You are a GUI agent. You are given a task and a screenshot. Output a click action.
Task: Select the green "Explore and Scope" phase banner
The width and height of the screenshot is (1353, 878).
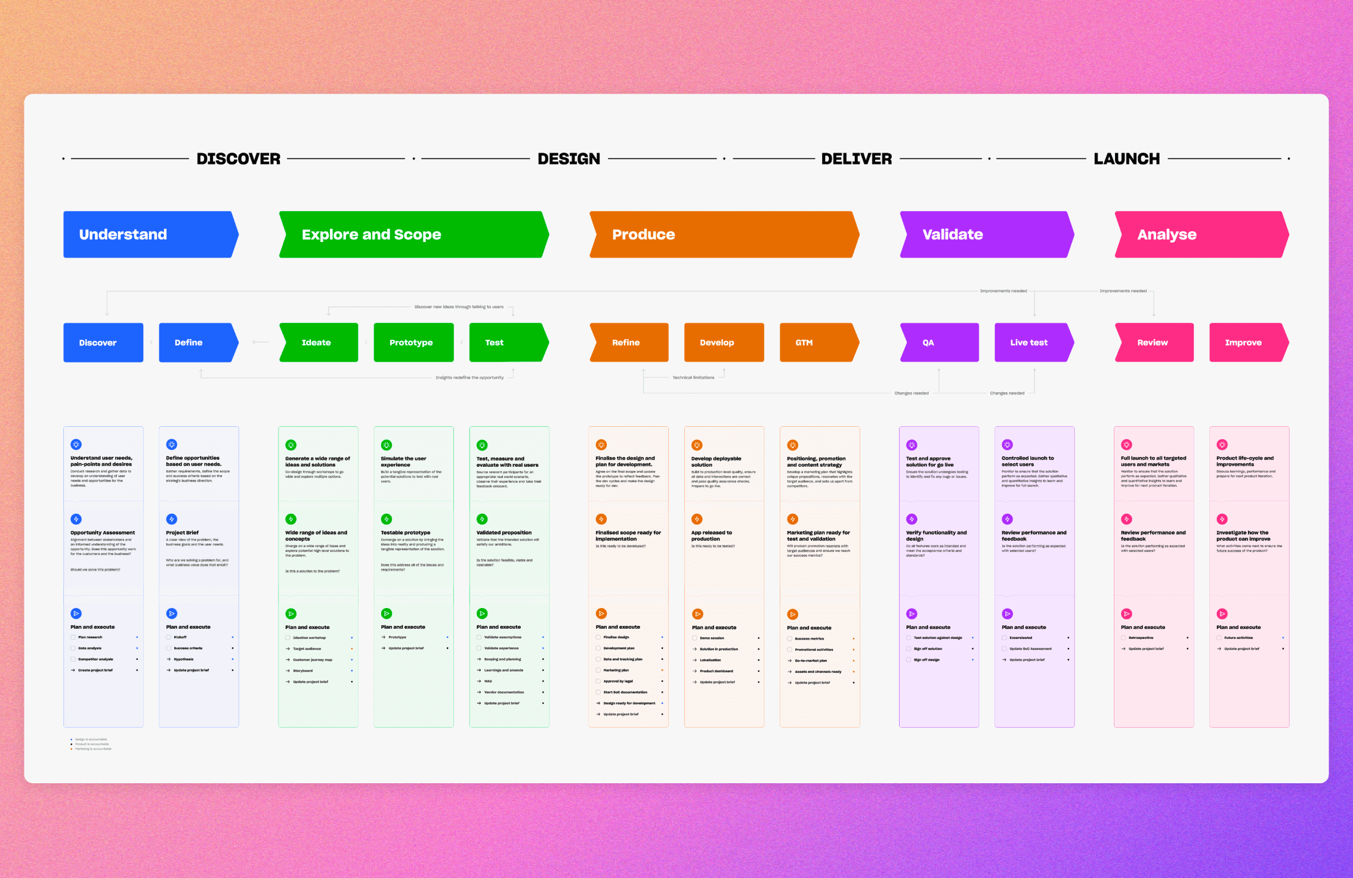(413, 234)
